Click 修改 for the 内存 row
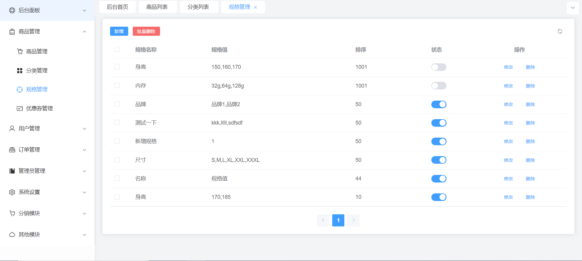 (x=509, y=86)
